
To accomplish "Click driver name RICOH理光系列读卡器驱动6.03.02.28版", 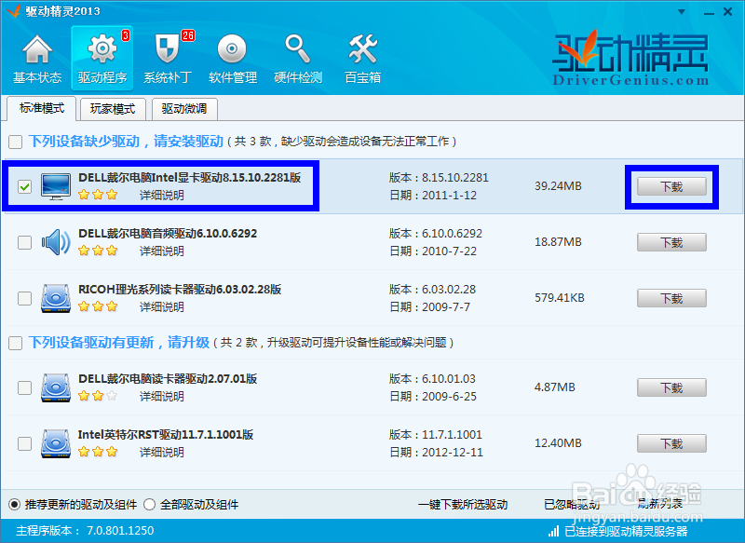I will click(180, 290).
